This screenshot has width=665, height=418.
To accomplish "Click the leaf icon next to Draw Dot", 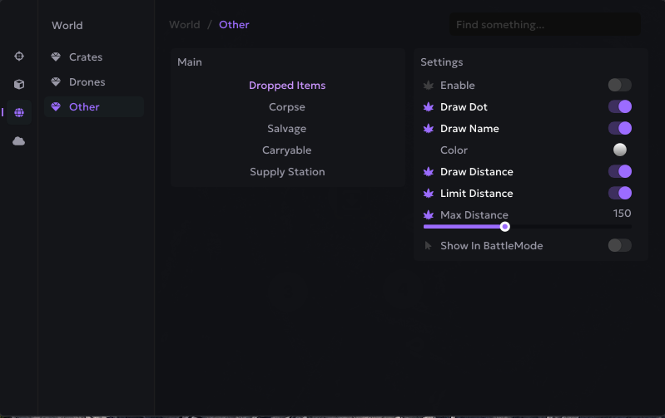I will click(429, 107).
